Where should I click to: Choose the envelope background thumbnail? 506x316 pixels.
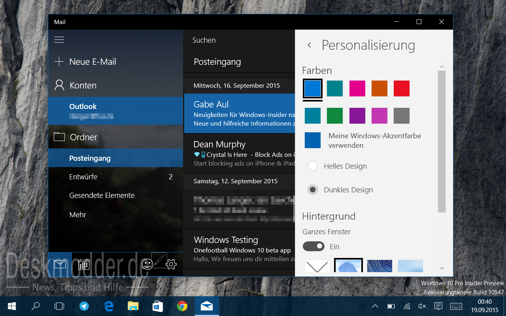pyautogui.click(x=317, y=266)
